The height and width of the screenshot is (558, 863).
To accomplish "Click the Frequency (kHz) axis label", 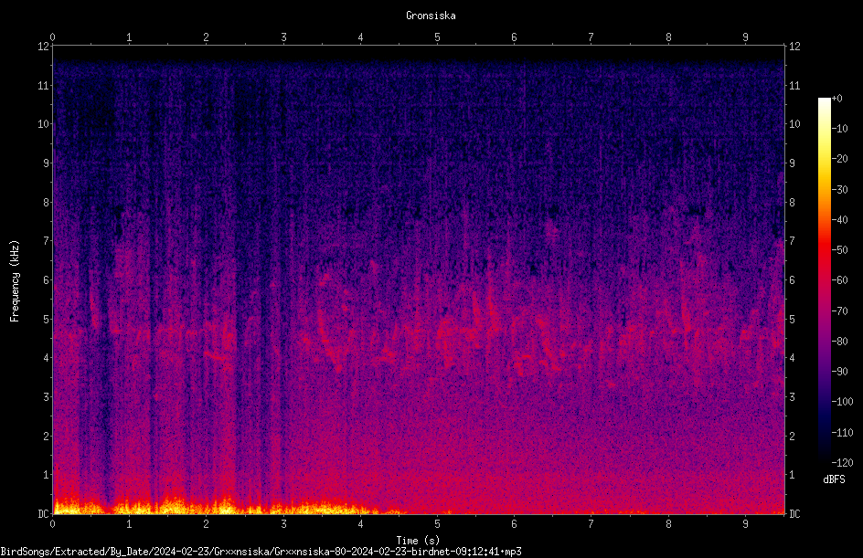I will [x=15, y=281].
